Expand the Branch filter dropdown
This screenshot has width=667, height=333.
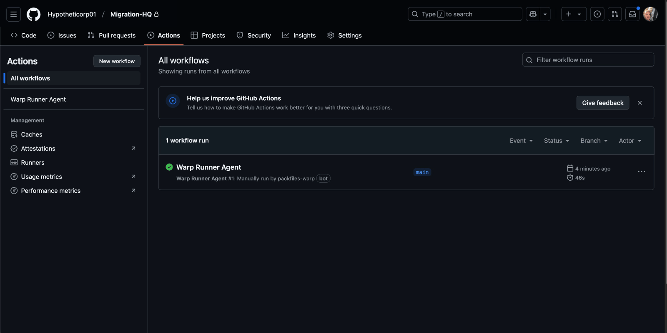click(x=594, y=141)
